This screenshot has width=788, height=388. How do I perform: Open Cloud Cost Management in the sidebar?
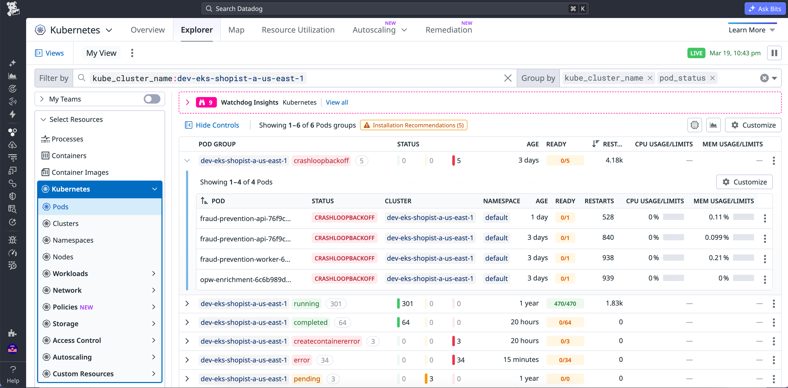(x=13, y=145)
